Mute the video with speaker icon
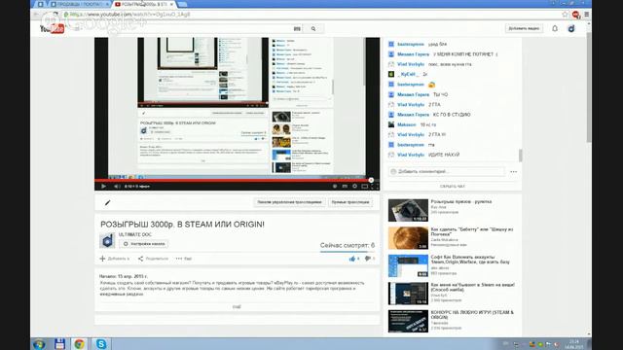Viewport: 623px width, 350px height. click(x=116, y=186)
